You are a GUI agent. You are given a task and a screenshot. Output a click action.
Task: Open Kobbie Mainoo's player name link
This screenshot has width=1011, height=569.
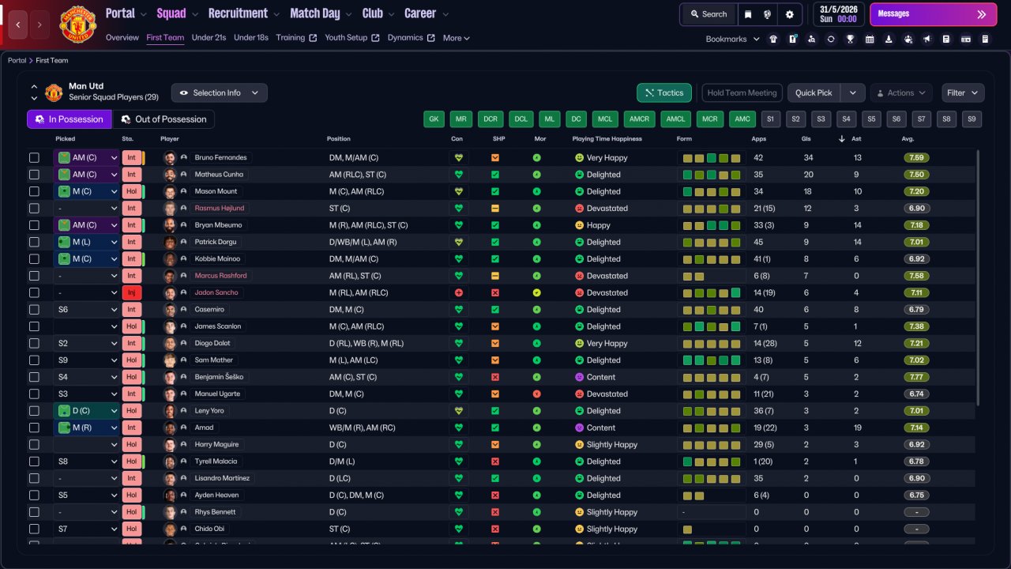(218, 259)
